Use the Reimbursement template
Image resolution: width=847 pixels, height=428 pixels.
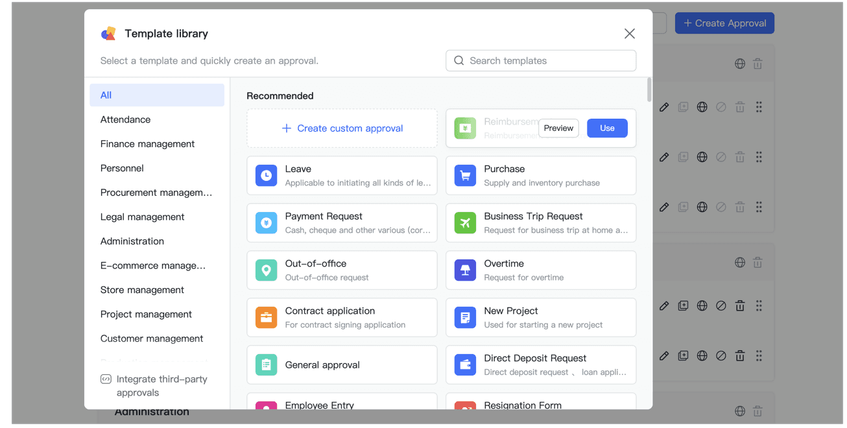coord(607,128)
